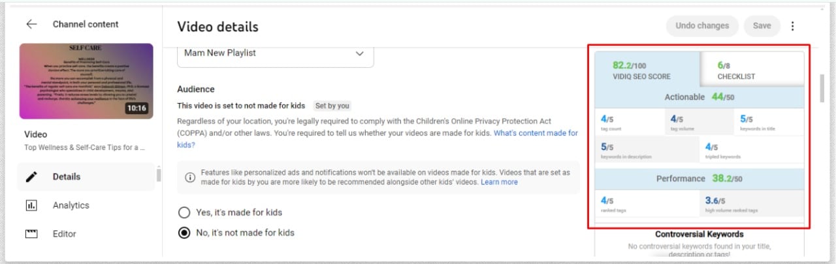Open Analytics in the left sidebar

tap(71, 205)
